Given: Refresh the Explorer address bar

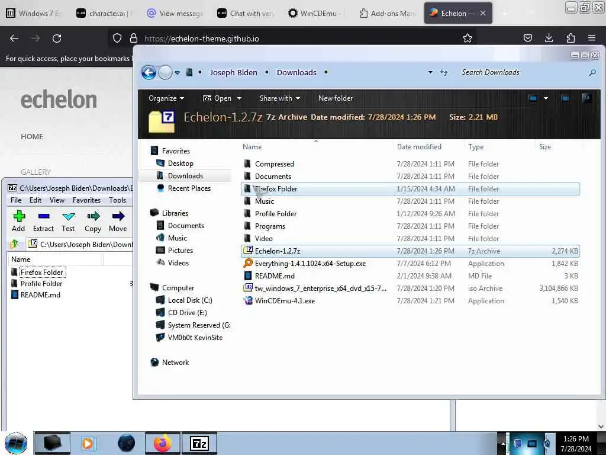Looking at the screenshot, I should pos(444,72).
